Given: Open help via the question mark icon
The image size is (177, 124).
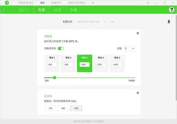Looking at the screenshot, I should coord(171,10).
